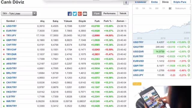Open TRY/ZAR pair link
192x108 pixels.
[x=11, y=54]
